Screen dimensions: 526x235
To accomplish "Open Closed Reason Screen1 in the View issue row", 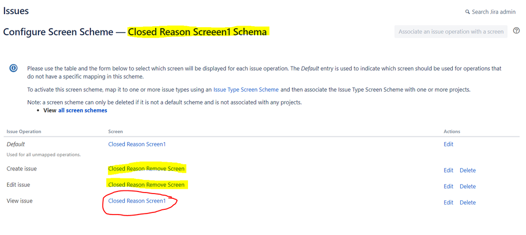I will coord(137,201).
